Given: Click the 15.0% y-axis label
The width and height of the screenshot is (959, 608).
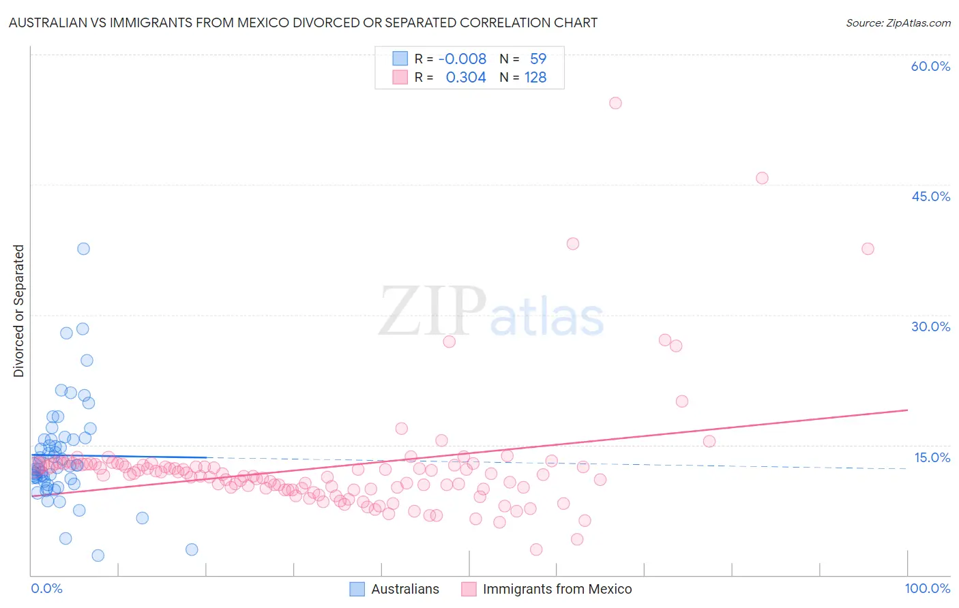Looking at the screenshot, I should (x=932, y=457).
